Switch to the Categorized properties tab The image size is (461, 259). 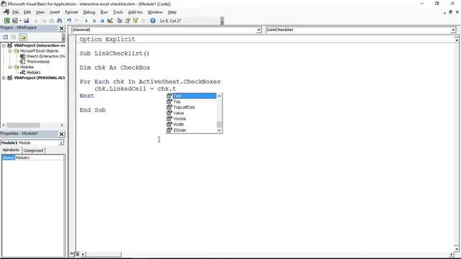(33, 150)
